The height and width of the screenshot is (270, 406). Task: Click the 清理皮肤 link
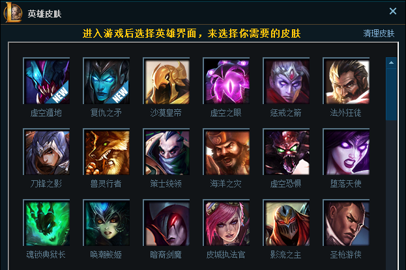pos(379,33)
